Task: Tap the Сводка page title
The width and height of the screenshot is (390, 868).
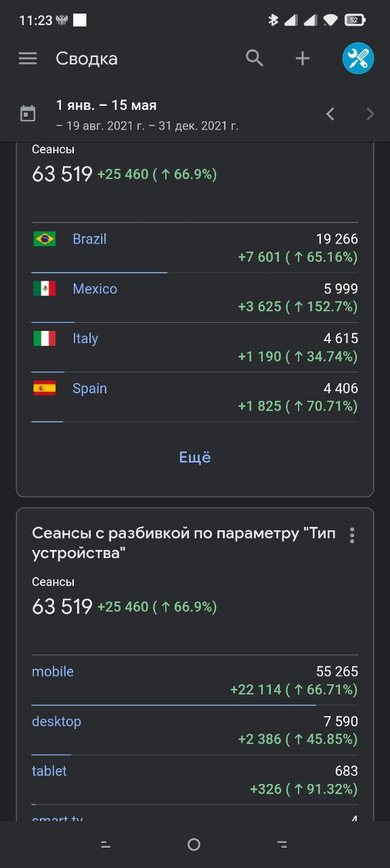Action: (87, 59)
